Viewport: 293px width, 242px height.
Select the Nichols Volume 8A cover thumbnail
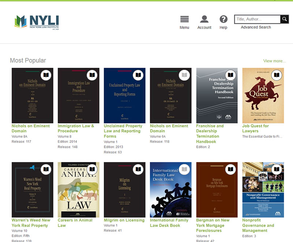[32, 96]
